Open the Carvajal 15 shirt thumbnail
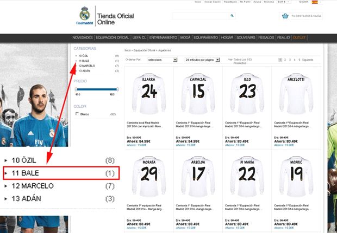This screenshot has height=233, width=337. 198,94
